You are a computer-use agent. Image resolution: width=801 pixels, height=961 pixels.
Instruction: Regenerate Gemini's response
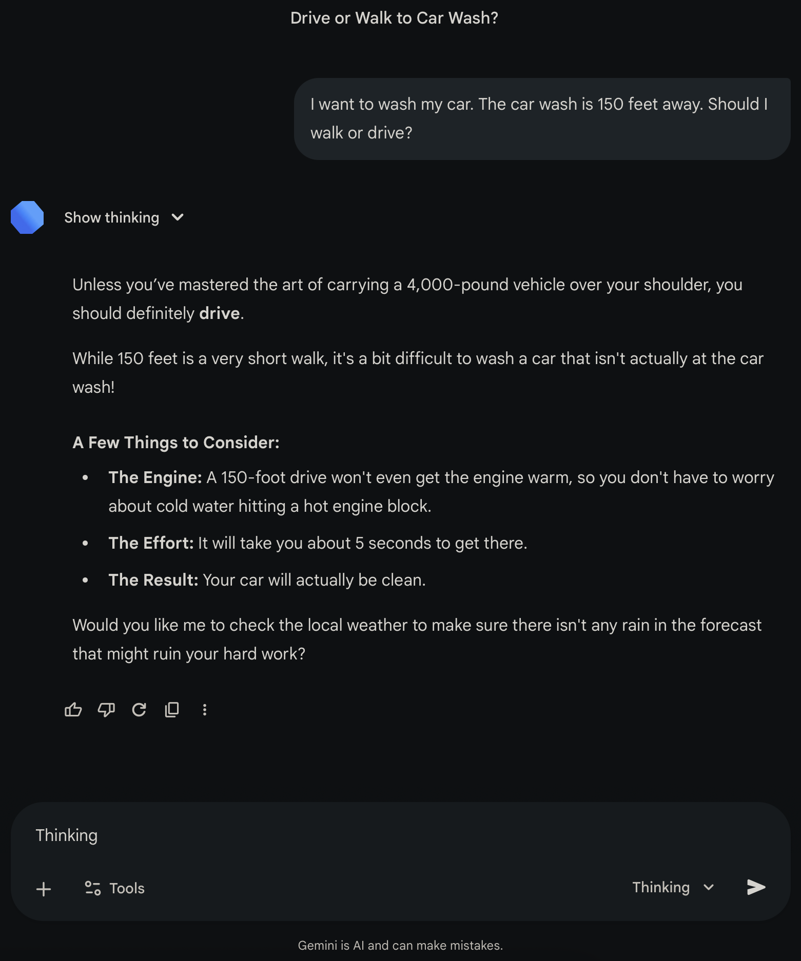(139, 710)
